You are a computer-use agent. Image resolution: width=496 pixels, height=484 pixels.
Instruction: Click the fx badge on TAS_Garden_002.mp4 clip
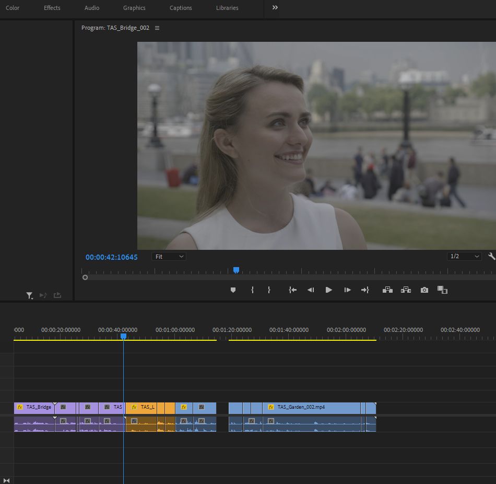pyautogui.click(x=271, y=407)
